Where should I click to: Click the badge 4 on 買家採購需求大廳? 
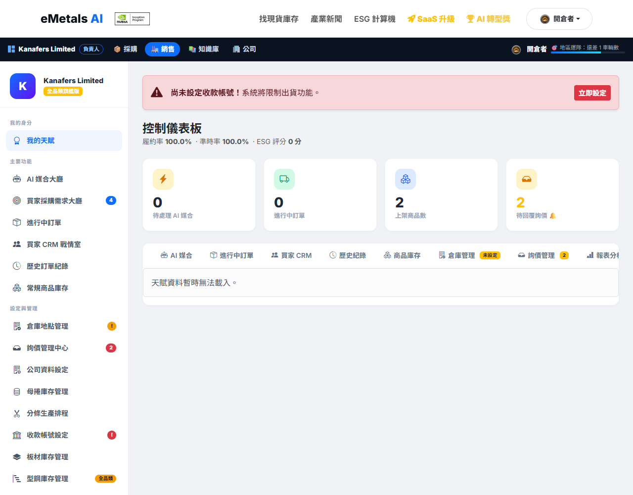point(111,200)
